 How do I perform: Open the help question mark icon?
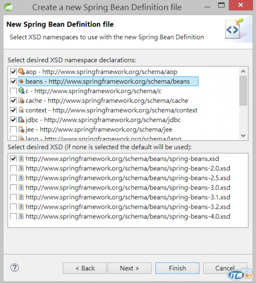click(x=15, y=268)
